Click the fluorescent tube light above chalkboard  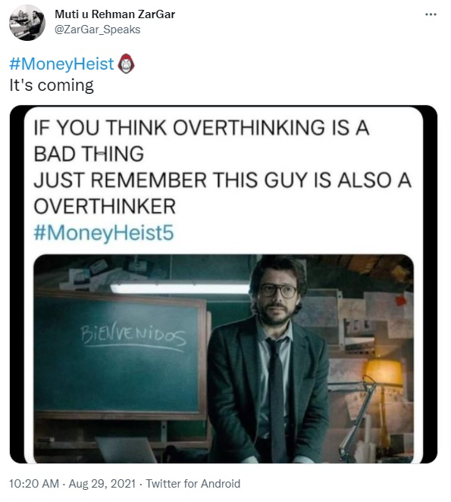click(180, 288)
